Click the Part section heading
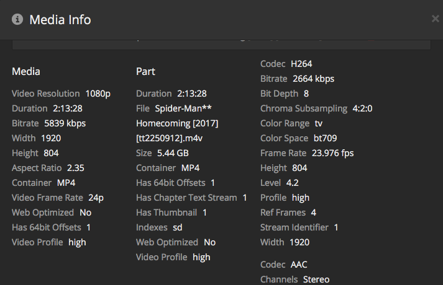The image size is (443, 285). click(145, 71)
